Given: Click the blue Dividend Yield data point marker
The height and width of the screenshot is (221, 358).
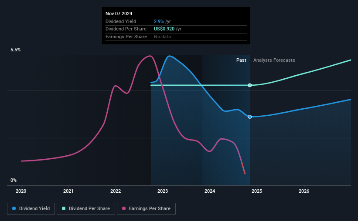Looking at the screenshot, I should coord(250,117).
